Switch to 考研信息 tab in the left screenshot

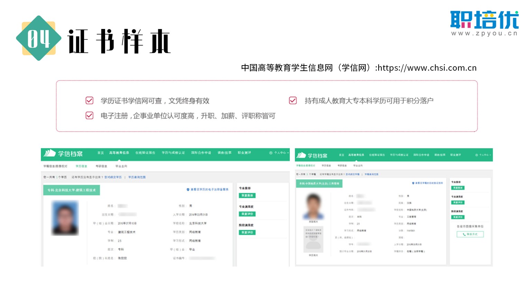click(101, 166)
